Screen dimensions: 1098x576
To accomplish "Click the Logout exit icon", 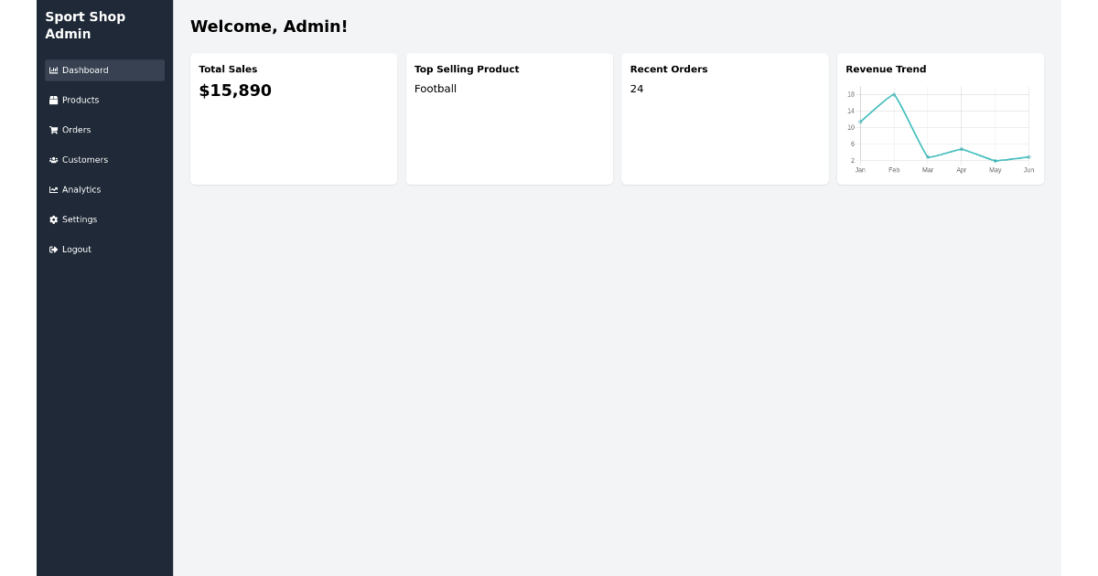I will click(54, 249).
